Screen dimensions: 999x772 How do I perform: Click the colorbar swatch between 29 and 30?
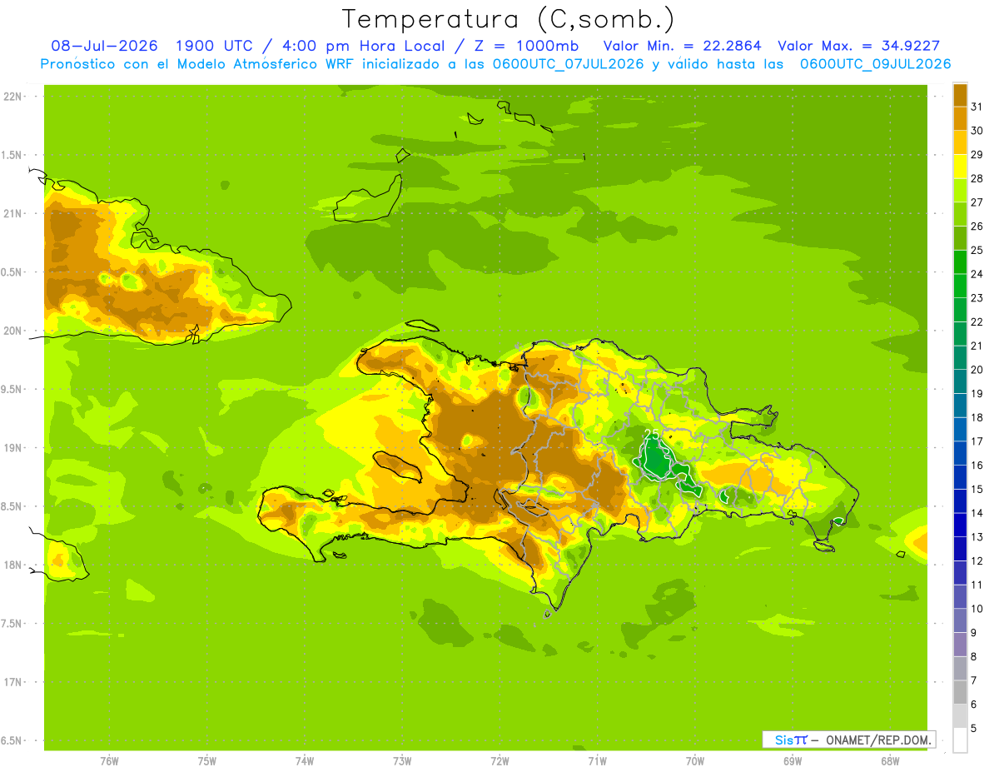pos(960,142)
